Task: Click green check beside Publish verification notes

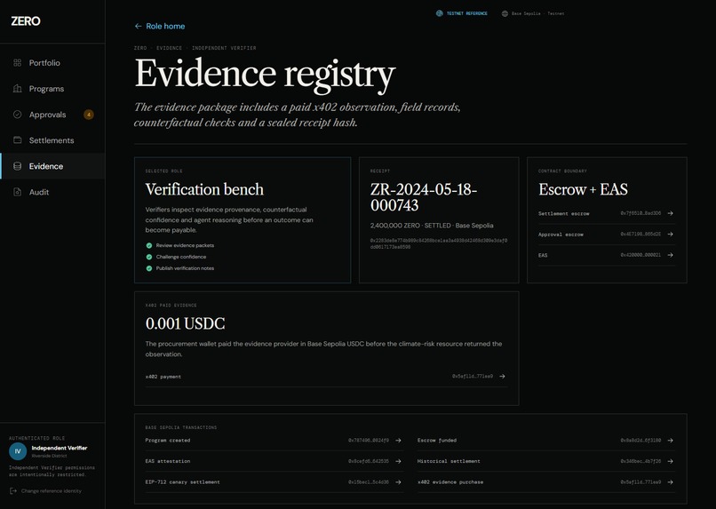Action: [x=149, y=268]
